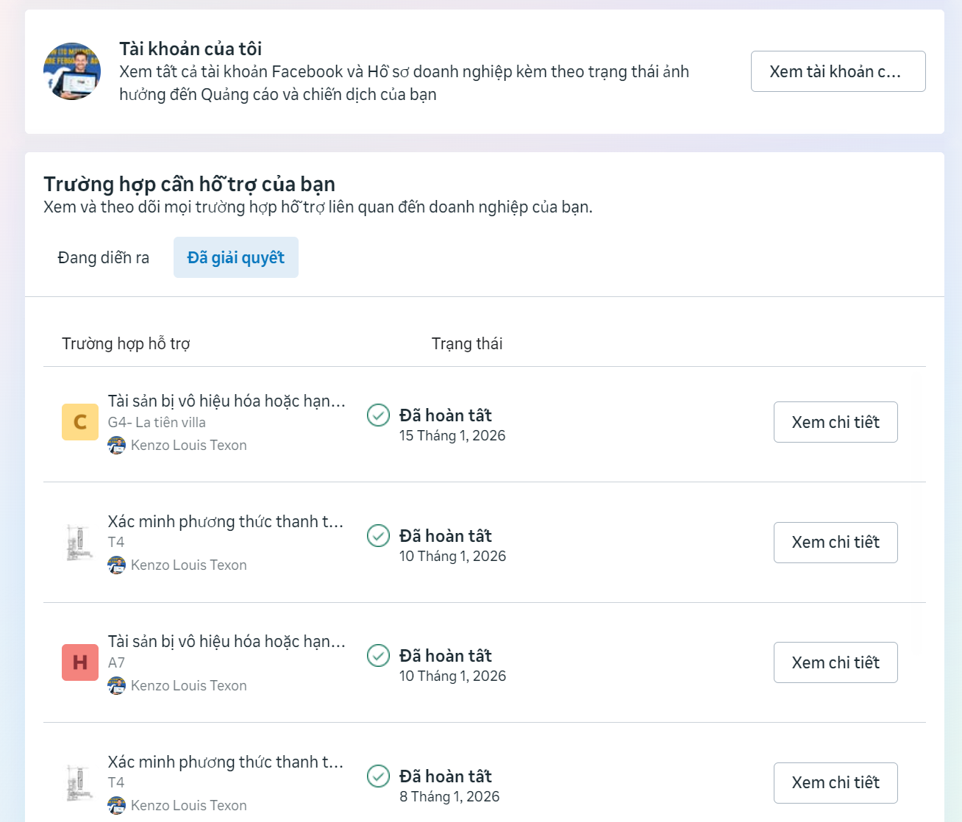The image size is (962, 822).
Task: Click the Tài khoản của tôi heading
Action: pyautogui.click(x=190, y=49)
